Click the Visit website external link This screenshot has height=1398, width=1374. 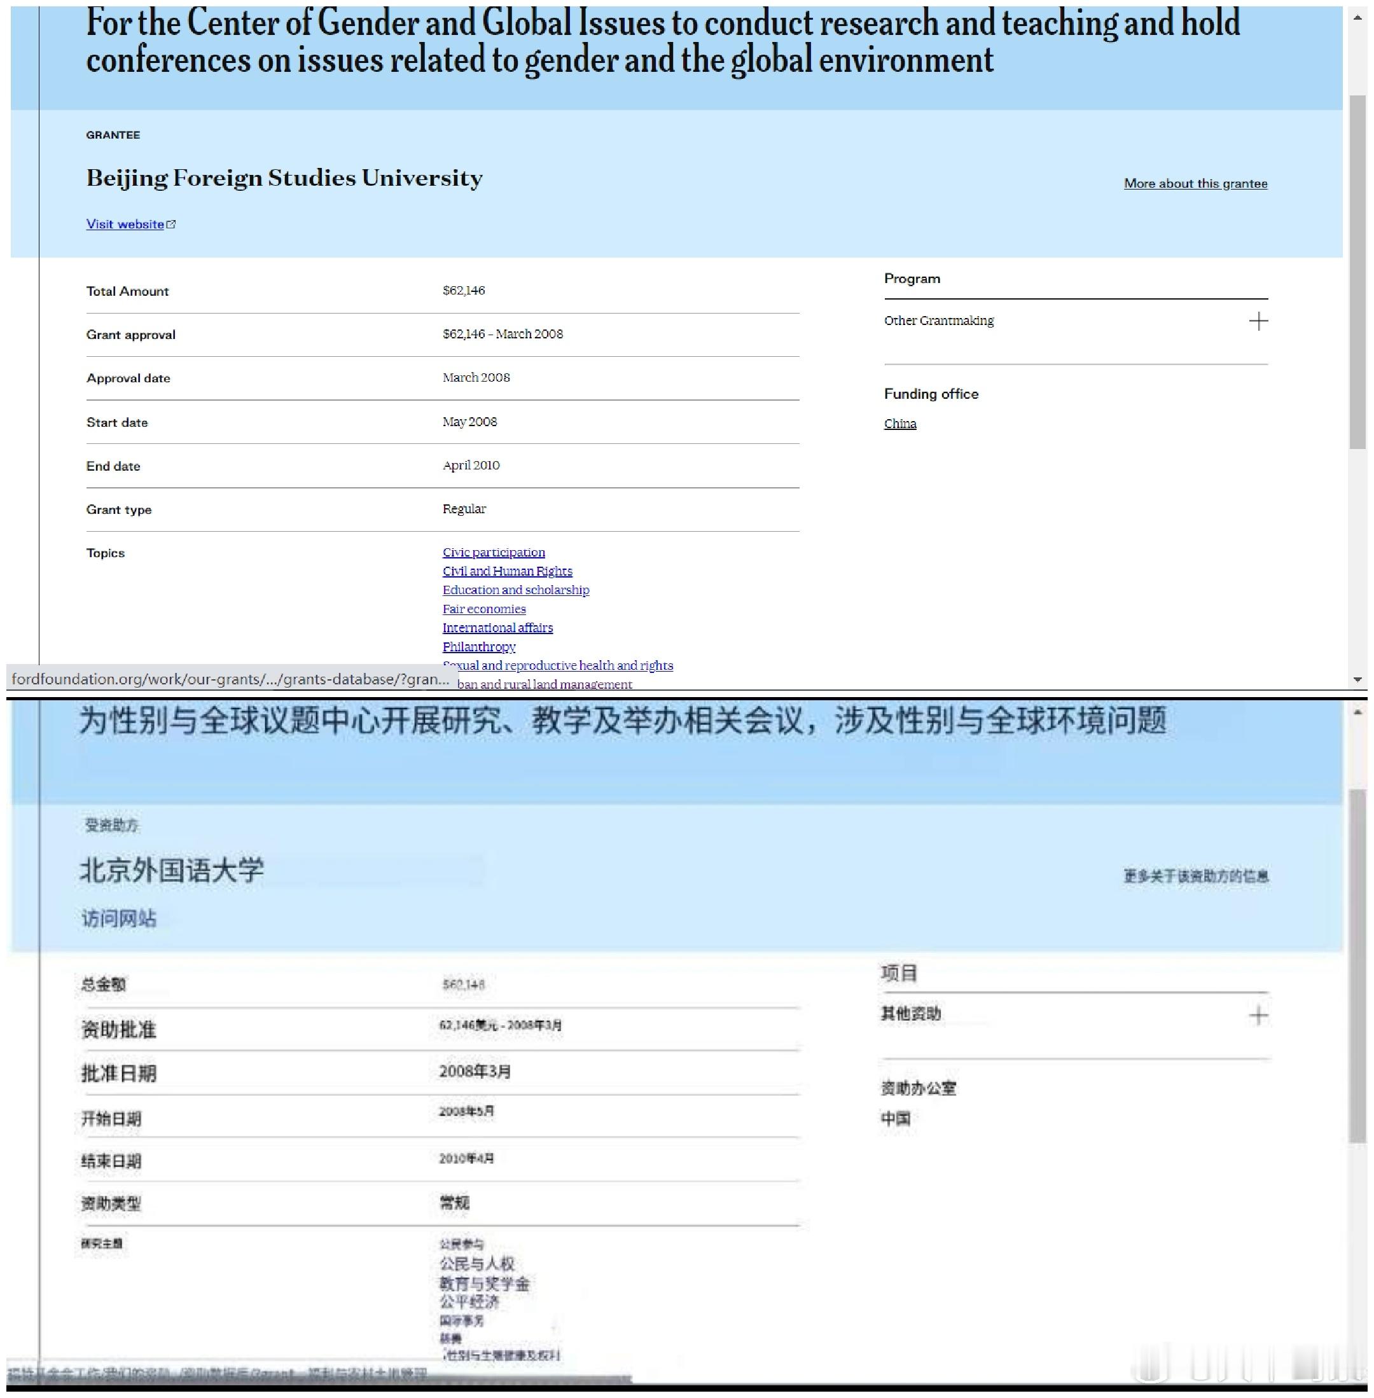click(125, 225)
